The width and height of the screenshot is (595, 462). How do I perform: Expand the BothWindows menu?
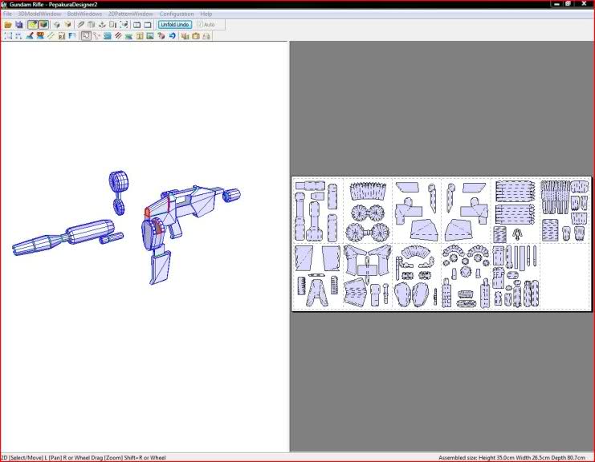pos(84,14)
